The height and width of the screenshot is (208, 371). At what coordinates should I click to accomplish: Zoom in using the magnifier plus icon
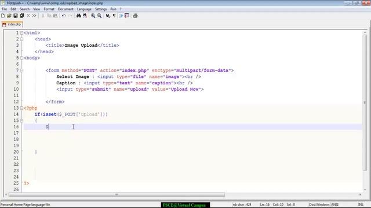pyautogui.click(x=93, y=16)
